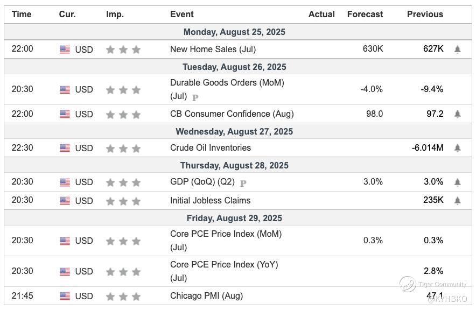Open Core PCE Price Index (YoY) event

[x=223, y=265]
